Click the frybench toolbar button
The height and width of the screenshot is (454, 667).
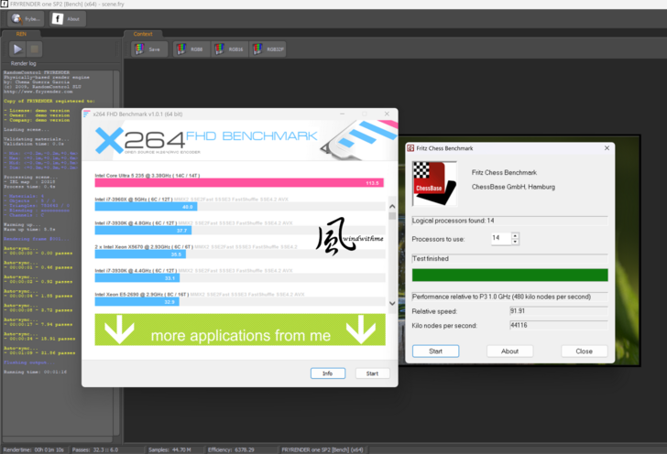tap(25, 18)
